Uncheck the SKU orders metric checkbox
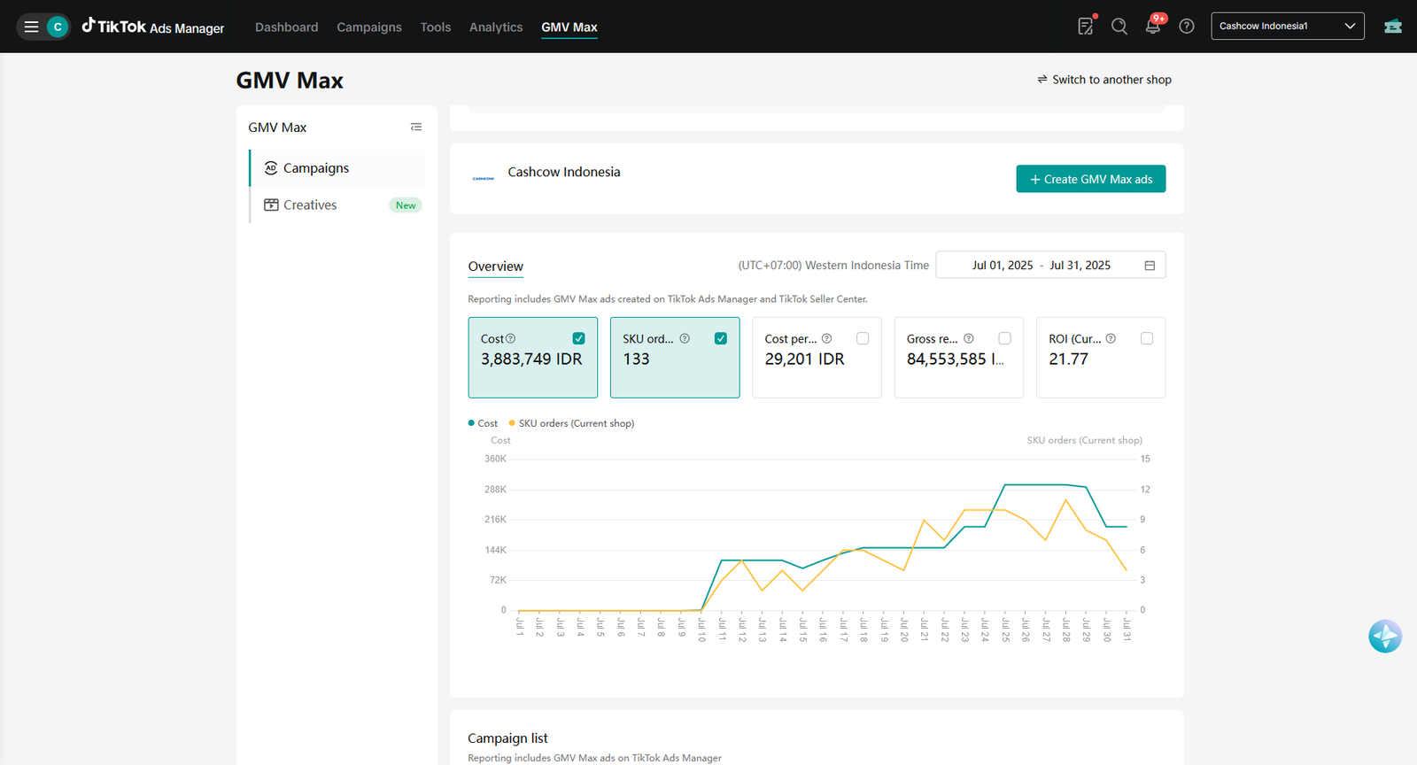This screenshot has height=765, width=1417. tap(721, 338)
